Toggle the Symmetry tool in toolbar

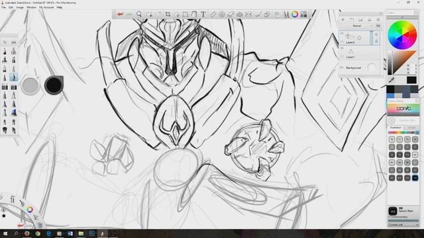(248, 15)
